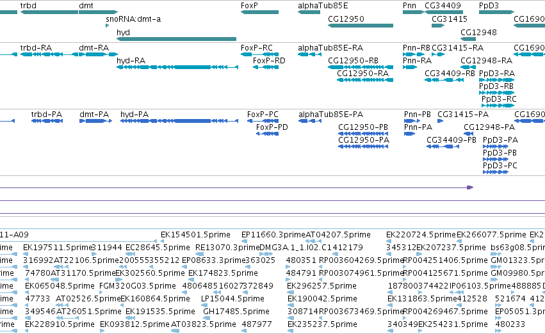Click the dmt-RA transcript label

pyautogui.click(x=94, y=47)
